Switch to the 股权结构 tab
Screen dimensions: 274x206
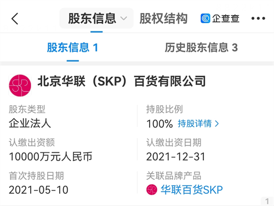pyautogui.click(x=163, y=19)
